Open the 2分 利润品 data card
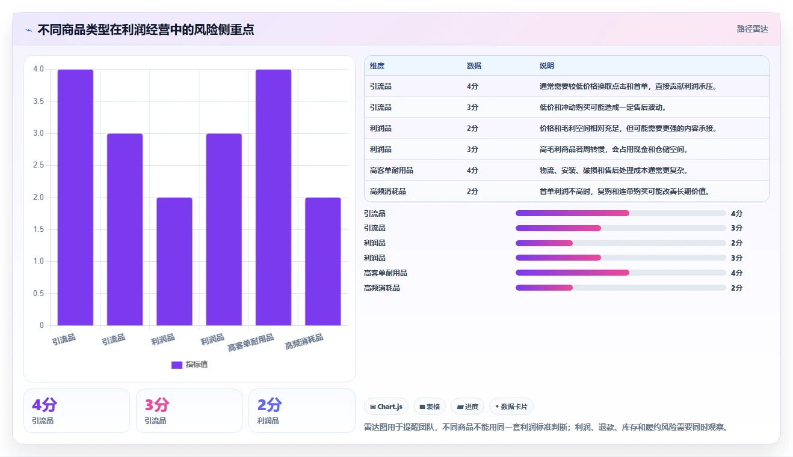Image resolution: width=793 pixels, height=457 pixels. (301, 411)
